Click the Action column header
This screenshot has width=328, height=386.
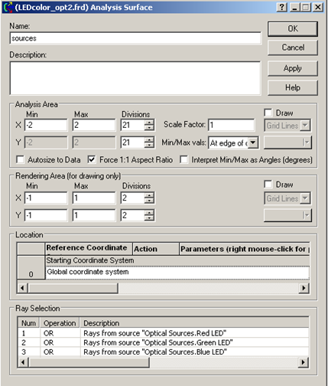(156, 249)
